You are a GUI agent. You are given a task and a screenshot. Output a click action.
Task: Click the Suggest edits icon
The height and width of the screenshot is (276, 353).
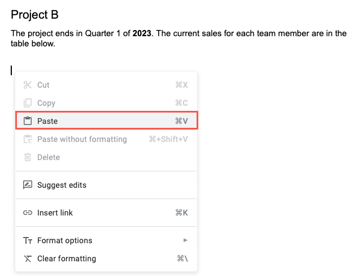[27, 185]
